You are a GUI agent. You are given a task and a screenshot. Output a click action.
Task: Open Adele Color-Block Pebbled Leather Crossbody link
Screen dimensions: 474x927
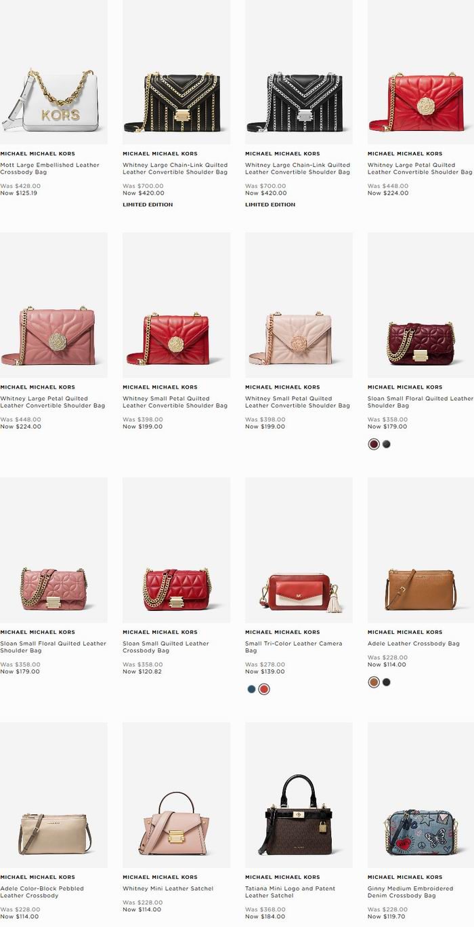[x=42, y=892]
